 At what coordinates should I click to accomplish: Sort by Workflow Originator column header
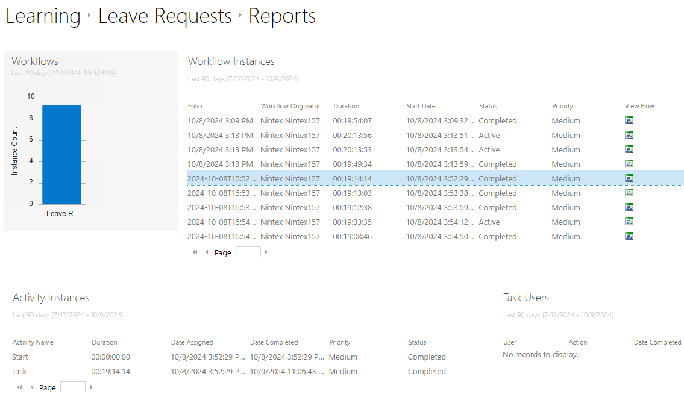point(290,106)
